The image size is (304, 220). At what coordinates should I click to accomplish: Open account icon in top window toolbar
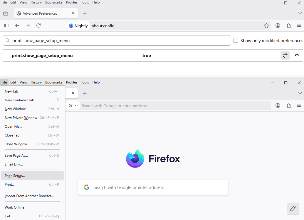click(x=278, y=25)
